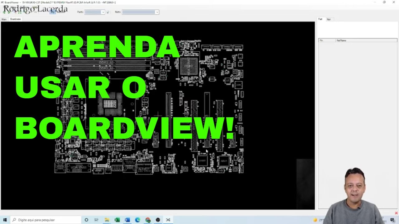Image resolution: width=399 pixels, height=224 pixels.
Task: Switch to the Boardview tab
Action: click(15, 19)
